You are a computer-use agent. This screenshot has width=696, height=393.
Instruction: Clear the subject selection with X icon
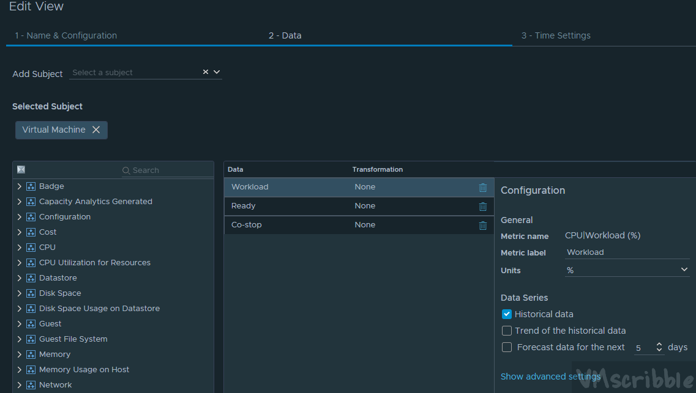point(206,72)
